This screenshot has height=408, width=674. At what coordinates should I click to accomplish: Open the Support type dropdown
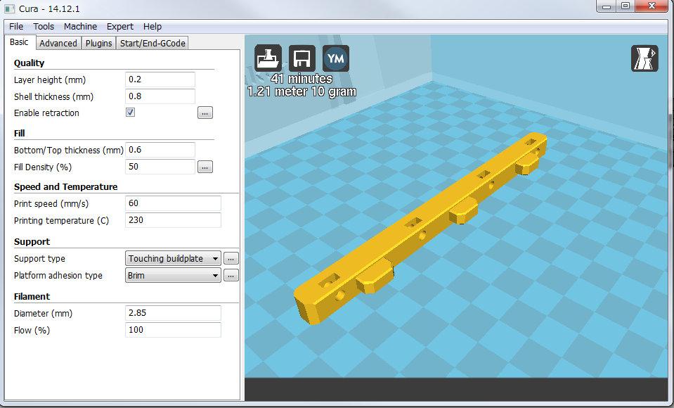[173, 258]
